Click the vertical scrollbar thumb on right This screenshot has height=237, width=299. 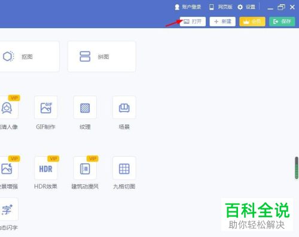click(x=297, y=168)
